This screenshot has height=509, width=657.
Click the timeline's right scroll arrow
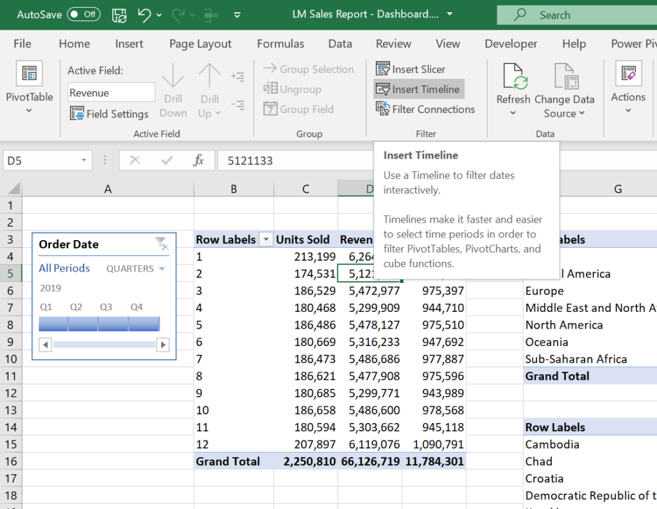pos(163,345)
